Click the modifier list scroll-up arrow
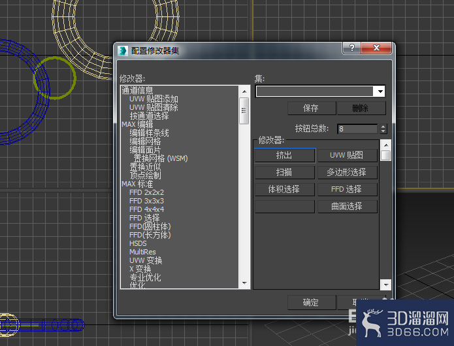The height and width of the screenshot is (346, 454). pos(244,92)
